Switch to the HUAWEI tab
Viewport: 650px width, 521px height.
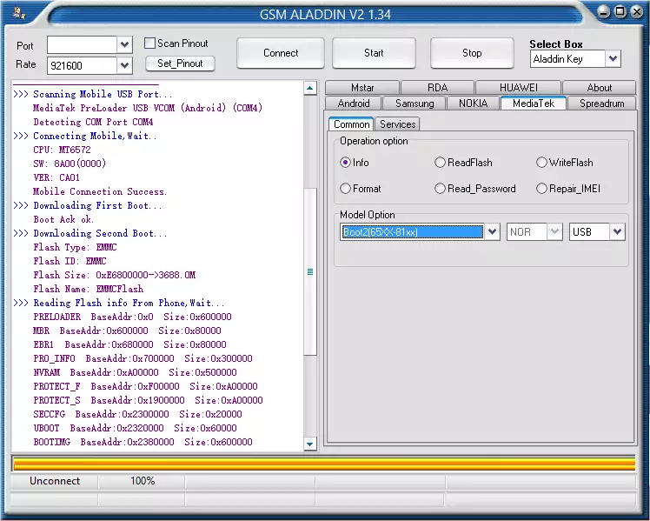(x=518, y=88)
